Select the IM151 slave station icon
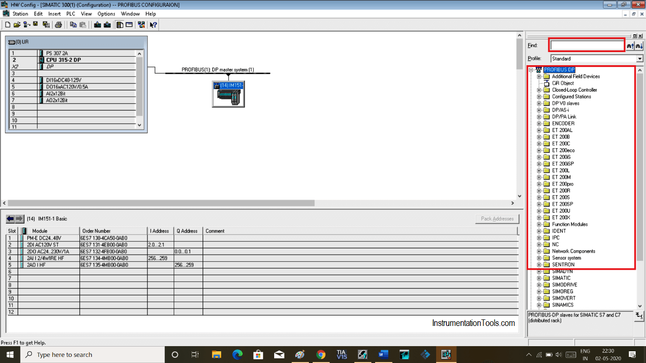Screen dimensions: 646x363 coord(228,94)
